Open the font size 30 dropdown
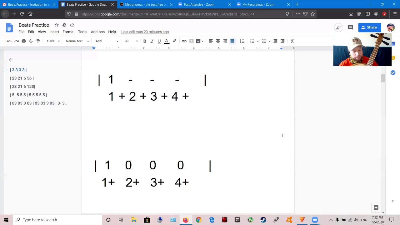Viewport: 400px width, 225px height. 131,41
